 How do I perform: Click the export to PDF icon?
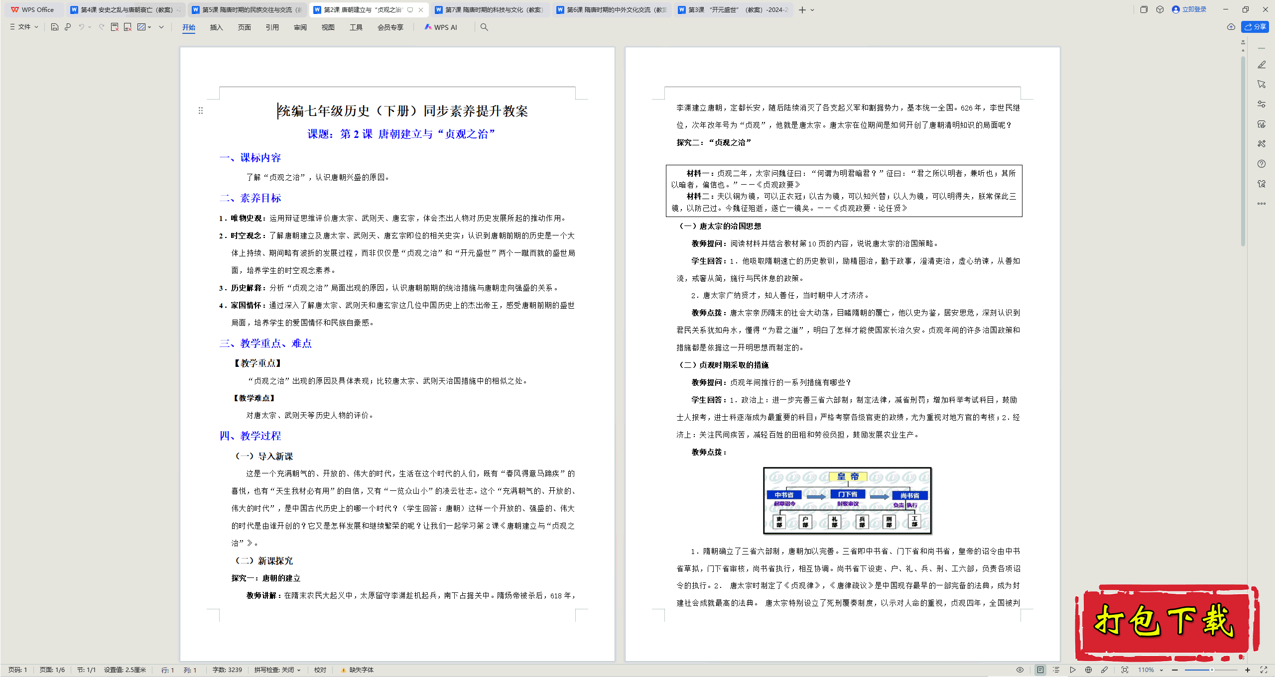point(115,27)
